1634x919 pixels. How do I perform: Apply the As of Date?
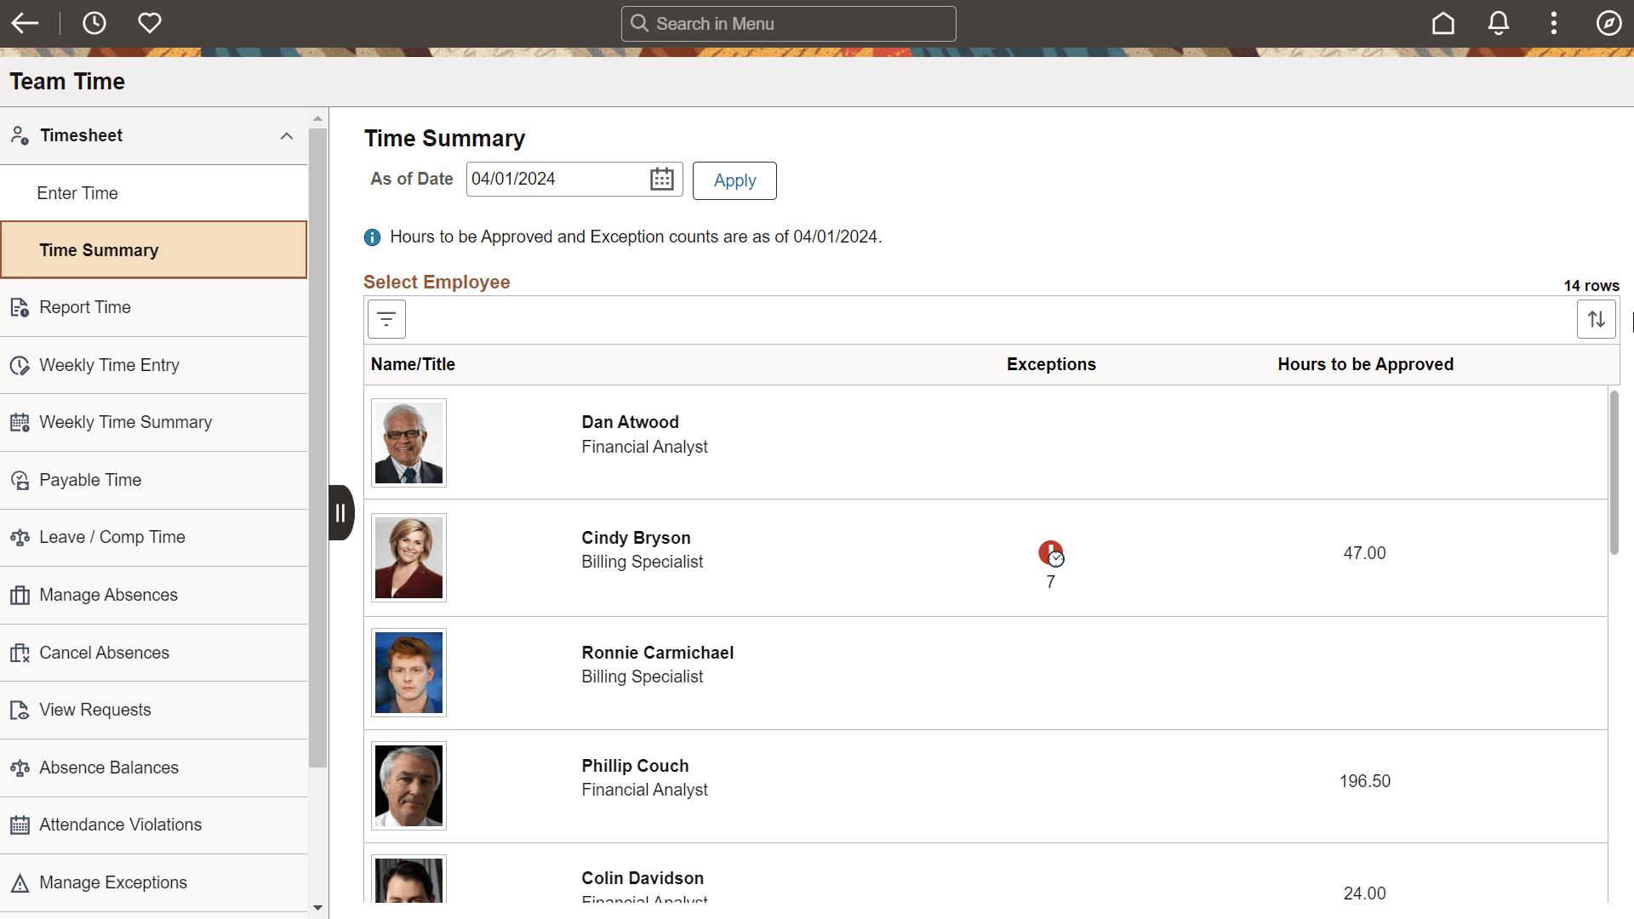[x=734, y=180]
